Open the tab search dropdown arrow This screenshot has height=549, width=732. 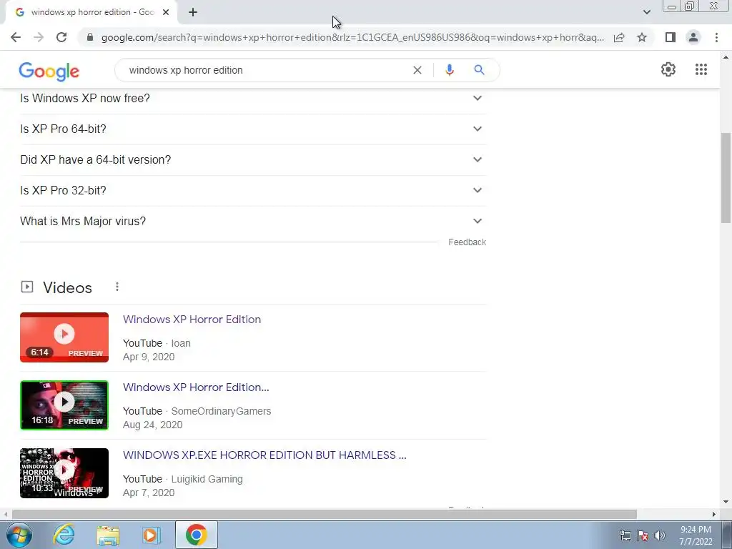point(646,12)
